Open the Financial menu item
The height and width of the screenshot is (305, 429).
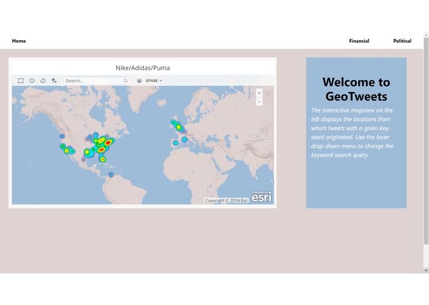359,41
